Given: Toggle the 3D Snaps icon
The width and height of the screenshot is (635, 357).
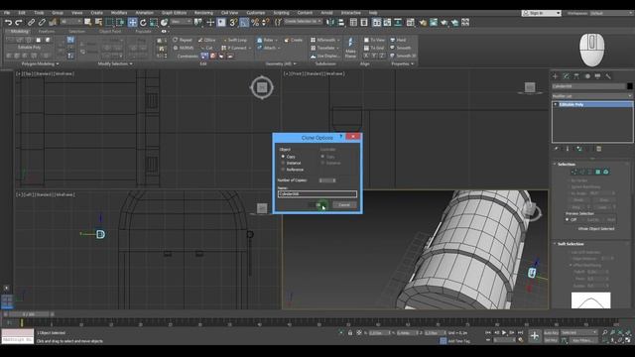Looking at the screenshot, I should pyautogui.click(x=234, y=22).
